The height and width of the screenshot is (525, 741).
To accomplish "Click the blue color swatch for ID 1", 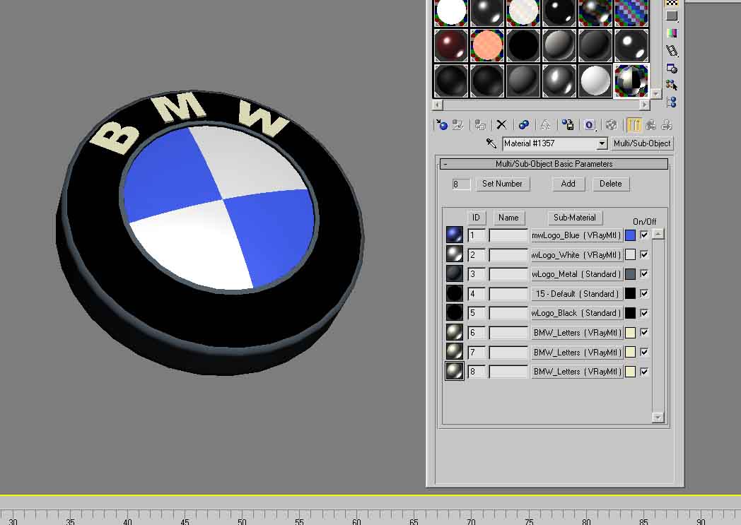I will (x=631, y=235).
